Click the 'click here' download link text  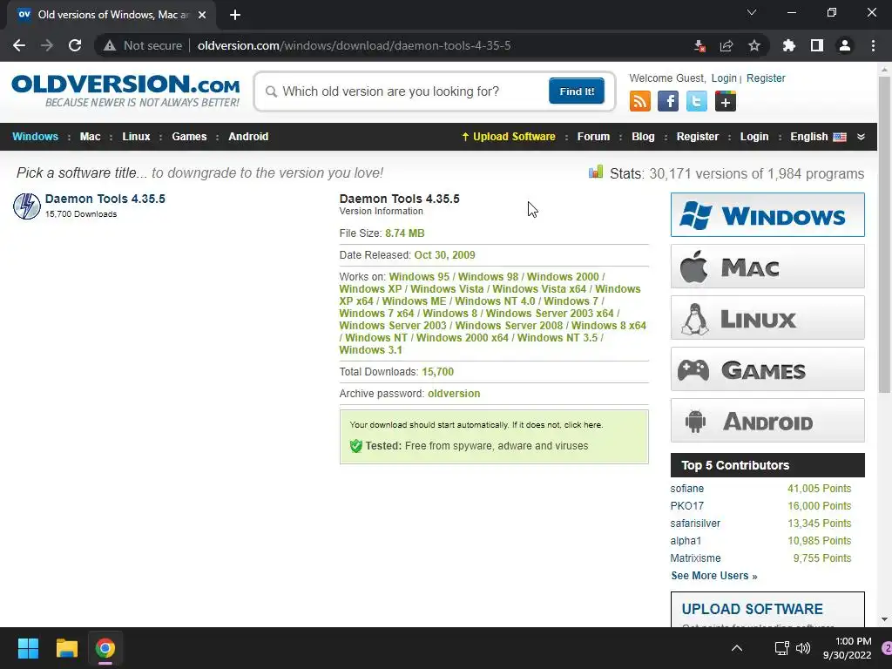pyautogui.click(x=583, y=425)
